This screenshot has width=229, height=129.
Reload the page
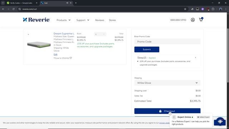click(x=14, y=9)
